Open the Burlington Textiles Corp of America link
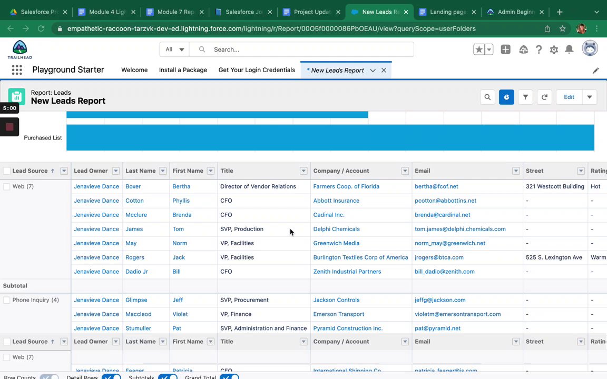This screenshot has height=379, width=607. 360,257
